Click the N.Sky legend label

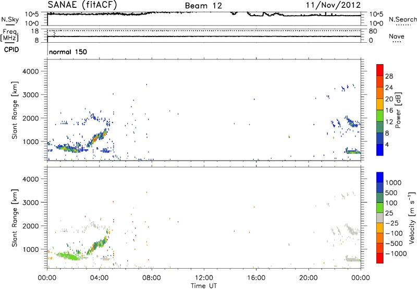coord(10,19)
